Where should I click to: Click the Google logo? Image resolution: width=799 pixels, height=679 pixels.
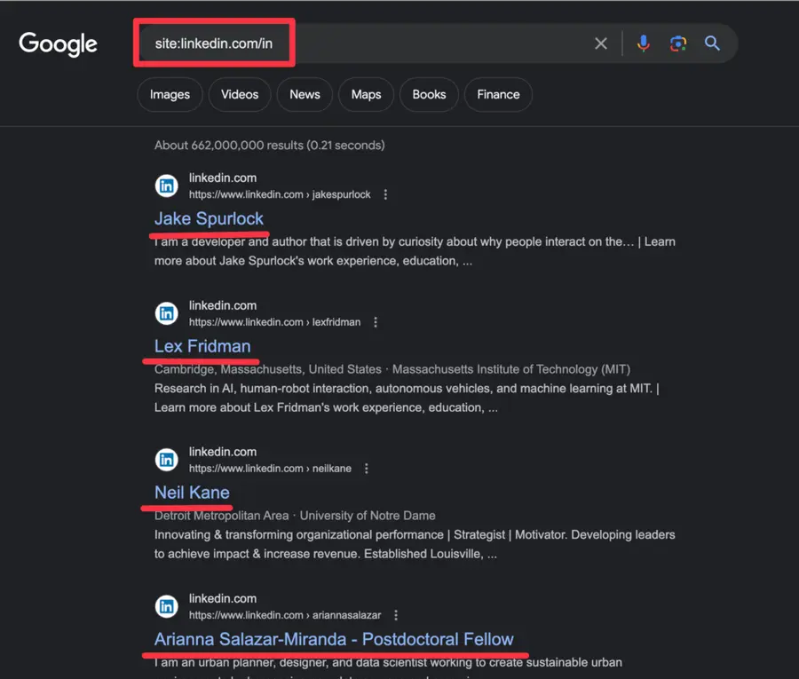[57, 43]
